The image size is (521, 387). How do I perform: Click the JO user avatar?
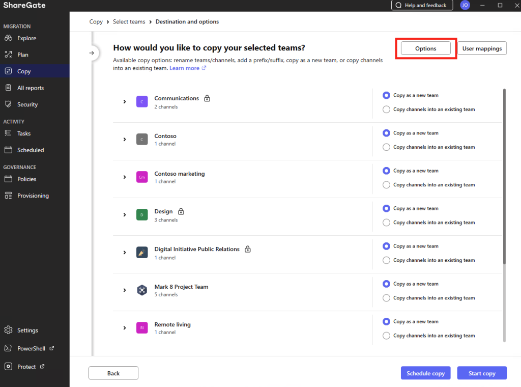coord(465,5)
